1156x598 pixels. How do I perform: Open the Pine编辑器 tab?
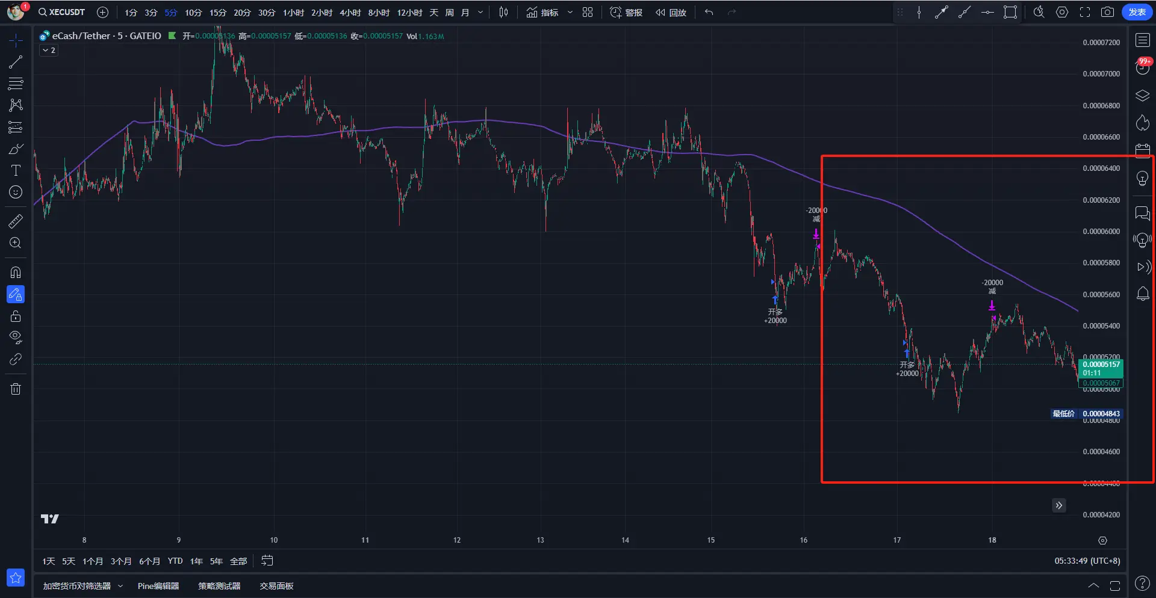coord(158,586)
